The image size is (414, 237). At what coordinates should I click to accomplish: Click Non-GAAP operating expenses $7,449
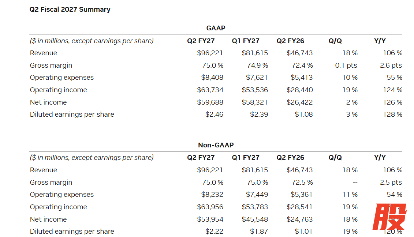(257, 195)
